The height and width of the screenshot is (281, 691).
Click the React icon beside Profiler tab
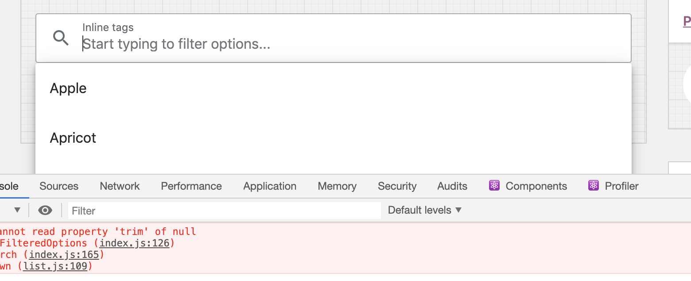[593, 186]
